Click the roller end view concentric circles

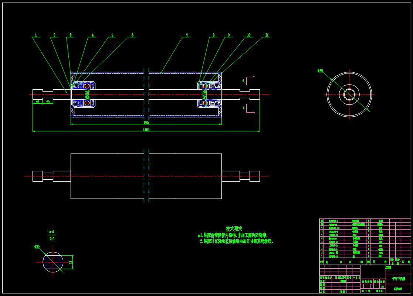click(349, 94)
